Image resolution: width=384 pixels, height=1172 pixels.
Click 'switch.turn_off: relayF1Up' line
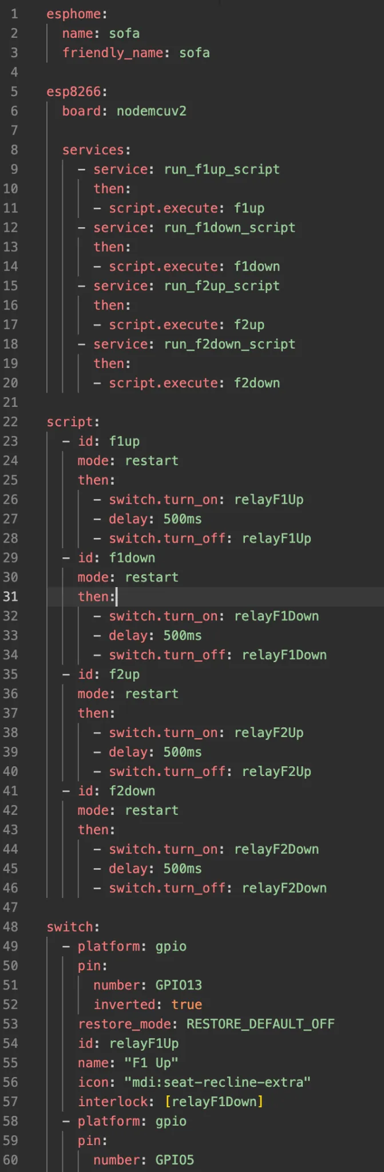210,539
